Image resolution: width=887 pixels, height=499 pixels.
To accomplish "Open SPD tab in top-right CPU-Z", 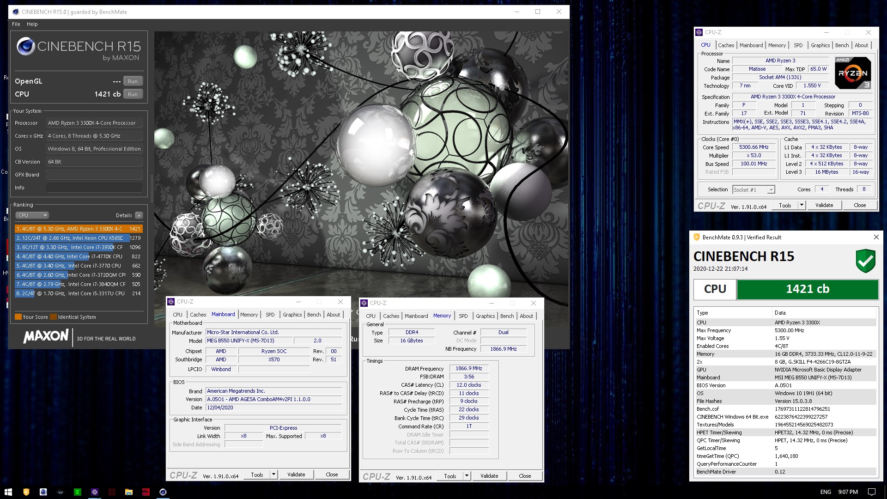I will coord(798,45).
